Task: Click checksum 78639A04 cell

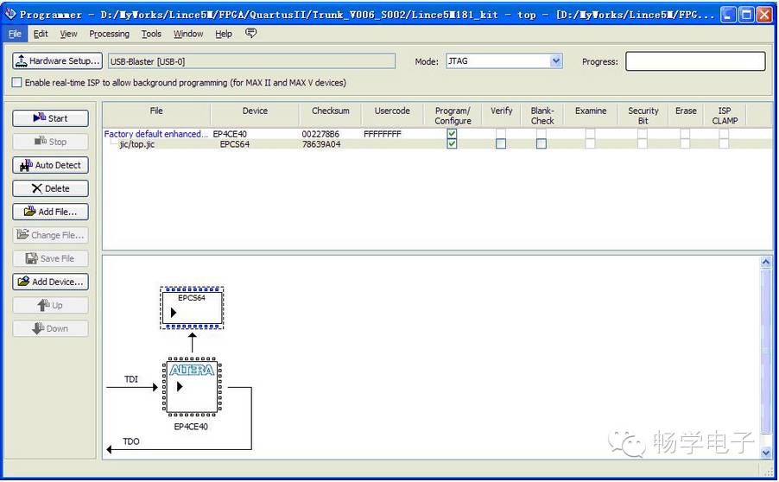Action: tap(321, 144)
